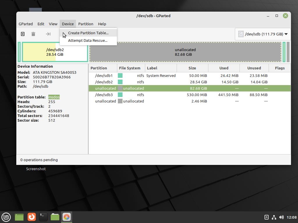Open the Linux Mint menu button
This screenshot has width=298, height=223.
tap(6, 217)
